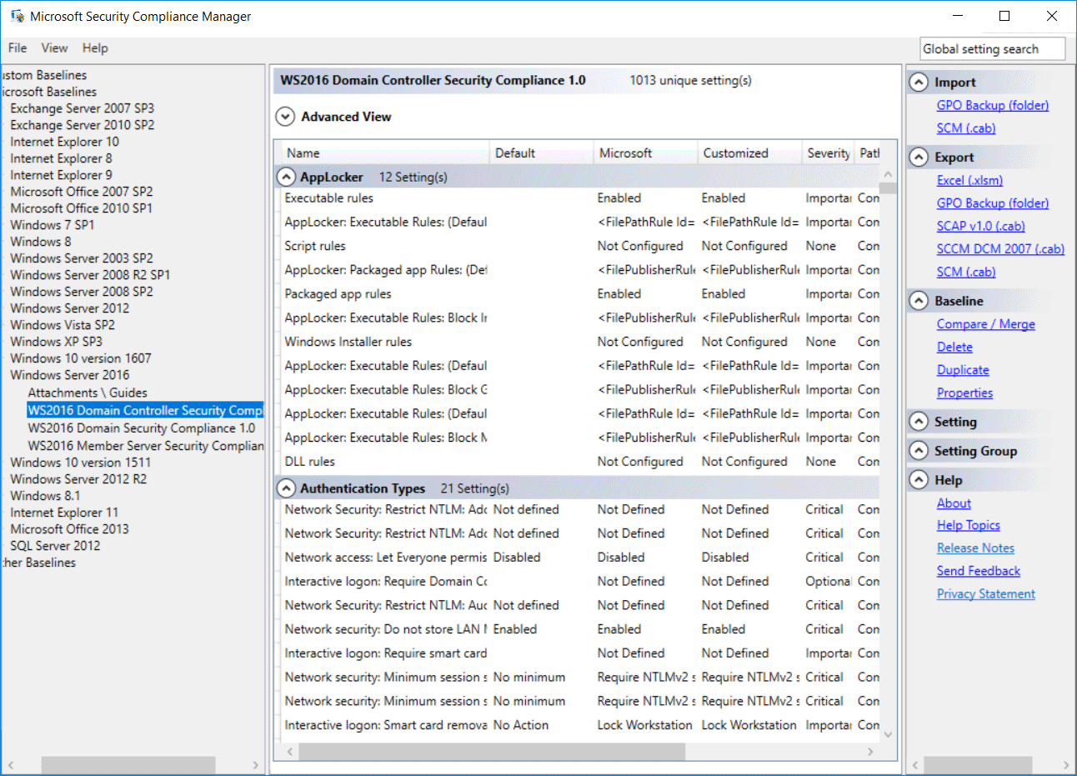The width and height of the screenshot is (1077, 776).
Task: Collapse the Authentication Types setting group
Action: (x=286, y=488)
